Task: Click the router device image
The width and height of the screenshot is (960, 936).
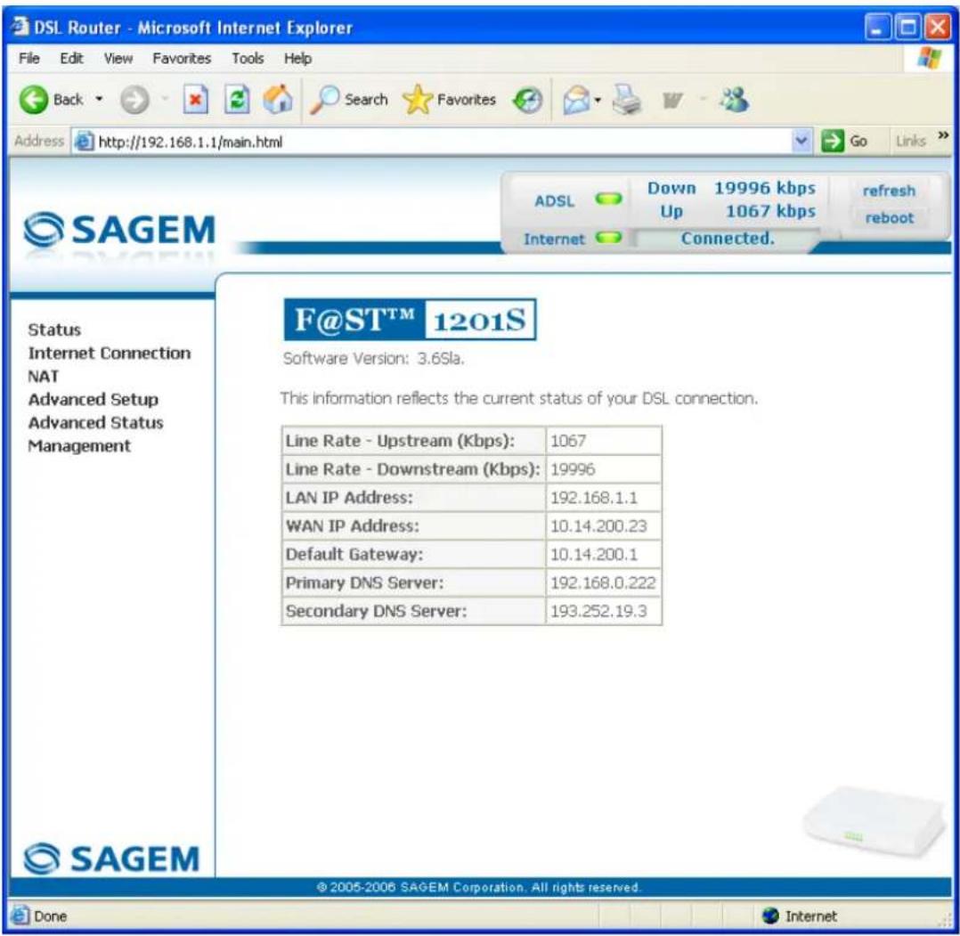Action: tap(875, 822)
